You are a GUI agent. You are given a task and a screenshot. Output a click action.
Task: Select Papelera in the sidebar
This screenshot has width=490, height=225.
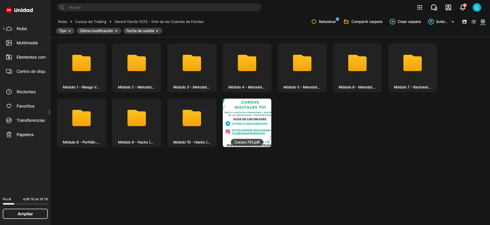(25, 135)
